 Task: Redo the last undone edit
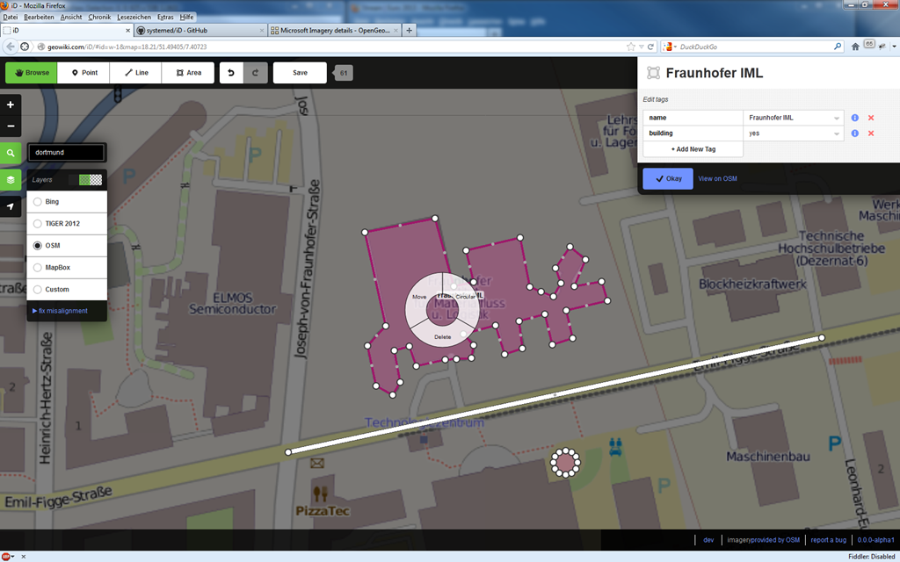(256, 73)
